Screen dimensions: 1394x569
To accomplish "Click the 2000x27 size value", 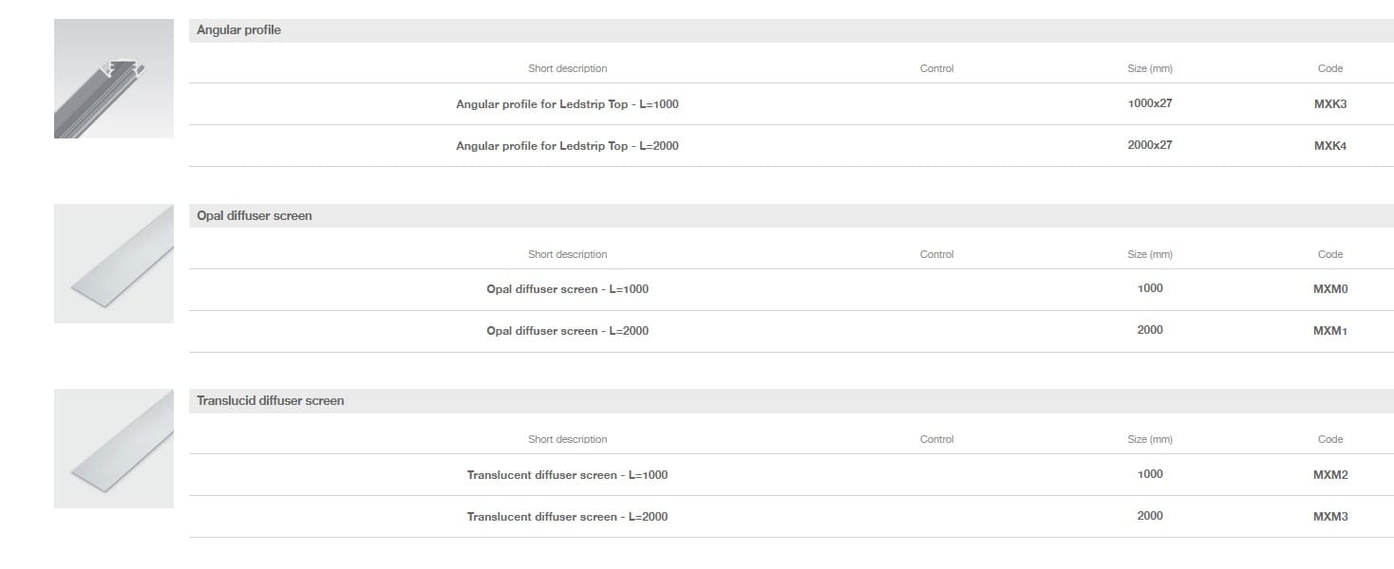I will pos(1149,145).
